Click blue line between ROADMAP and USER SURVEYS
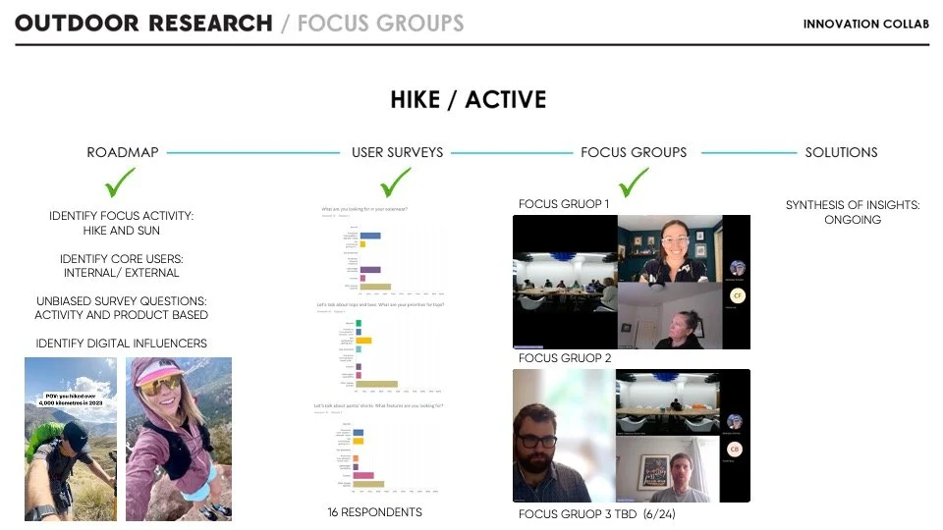The height and width of the screenshot is (530, 943). pyautogui.click(x=253, y=153)
